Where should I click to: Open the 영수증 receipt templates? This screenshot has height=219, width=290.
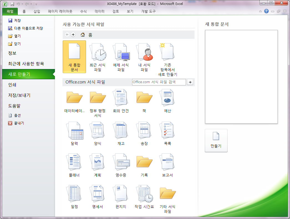(x=121, y=165)
